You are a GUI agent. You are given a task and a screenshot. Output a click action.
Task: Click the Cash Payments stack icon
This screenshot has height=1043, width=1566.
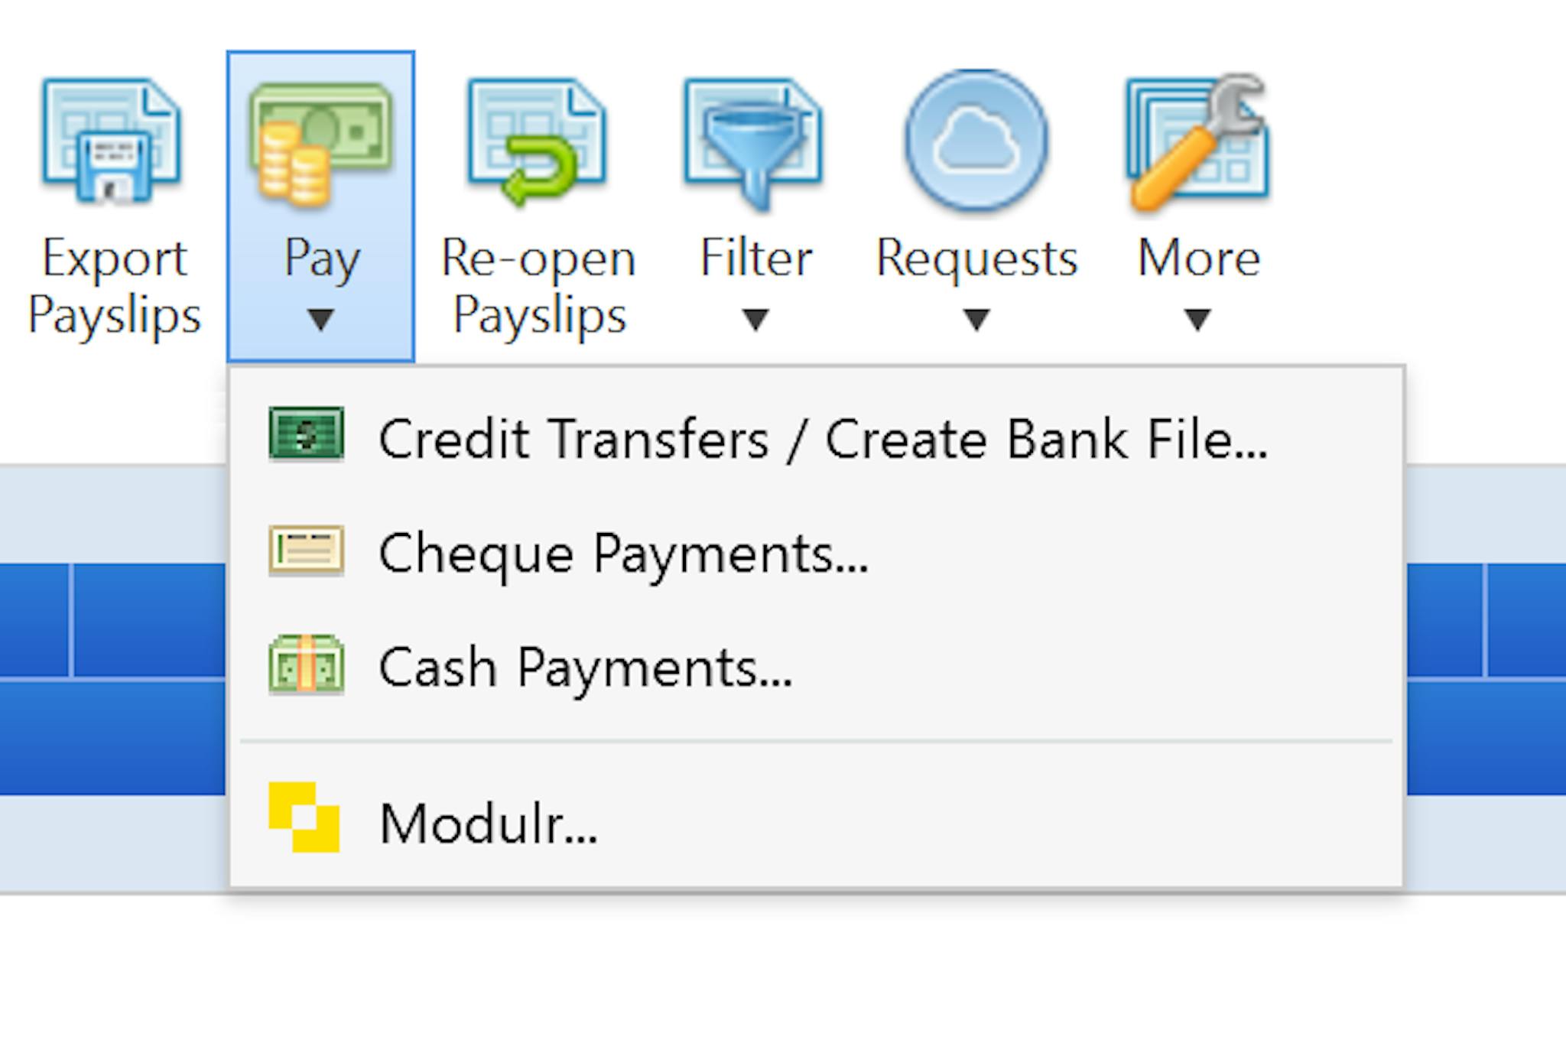click(x=307, y=666)
